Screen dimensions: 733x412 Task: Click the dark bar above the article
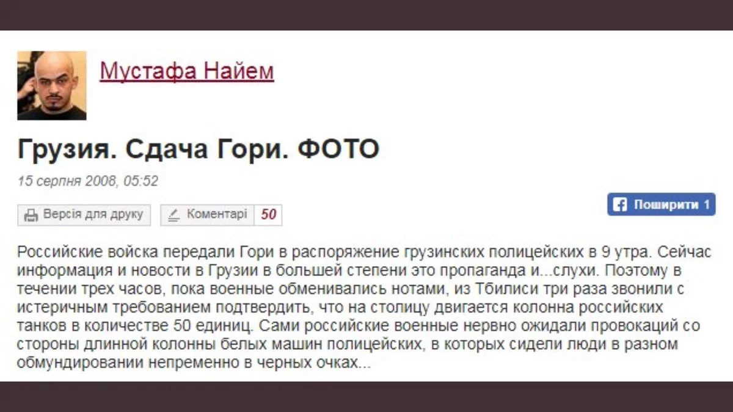point(366,15)
